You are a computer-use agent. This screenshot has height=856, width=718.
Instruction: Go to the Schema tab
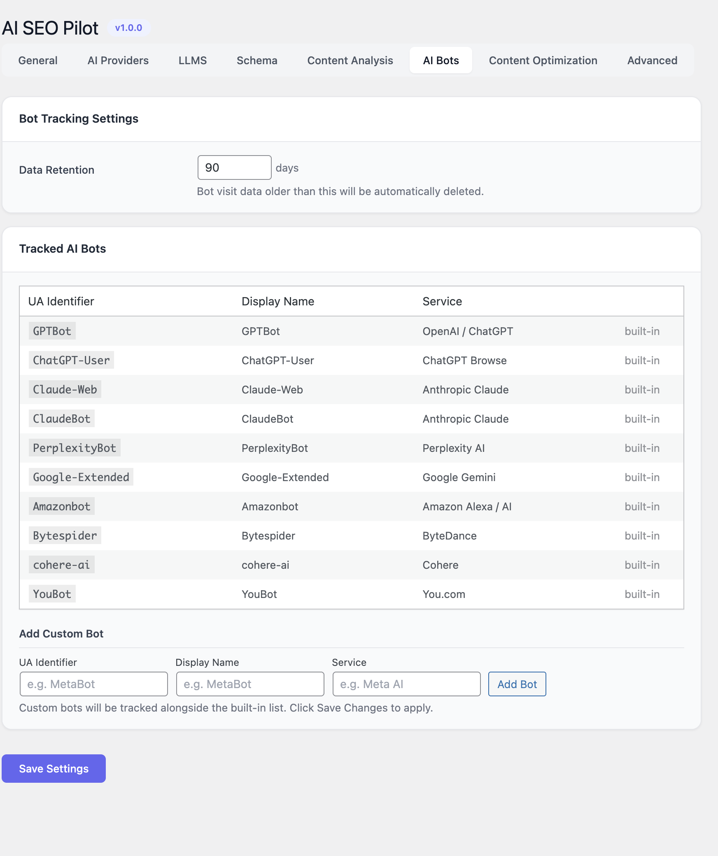(257, 60)
